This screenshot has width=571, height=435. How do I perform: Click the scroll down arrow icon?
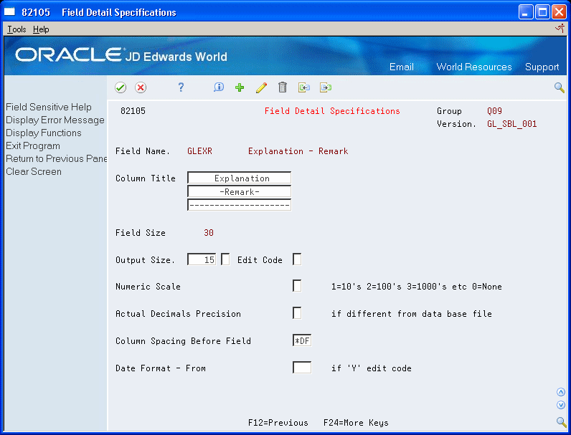coord(561,405)
